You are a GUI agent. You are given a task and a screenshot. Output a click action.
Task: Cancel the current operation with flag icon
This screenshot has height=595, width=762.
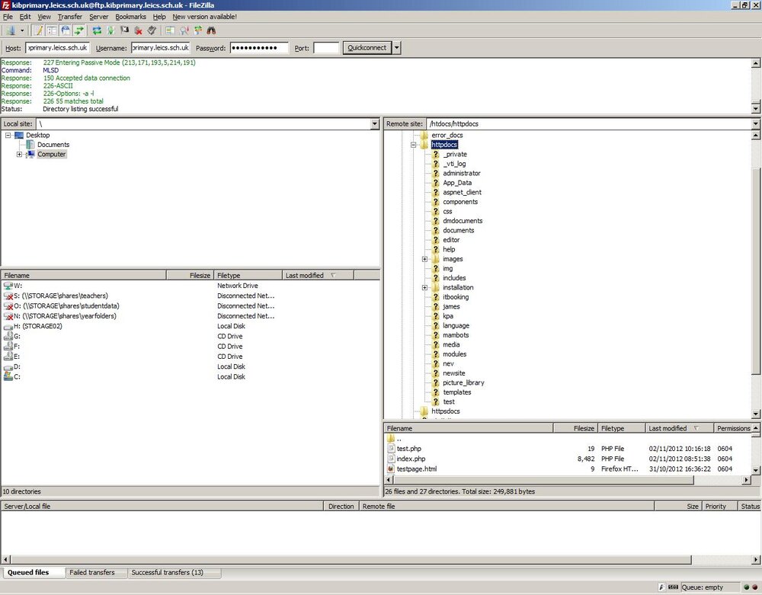(124, 30)
